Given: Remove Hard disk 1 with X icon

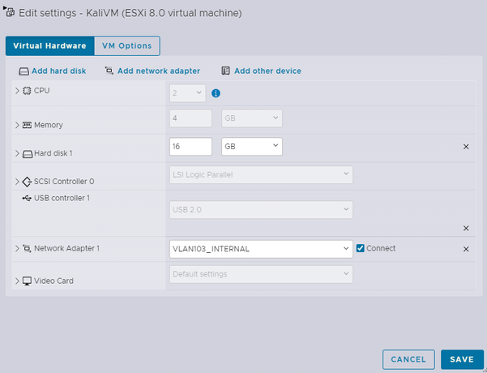Looking at the screenshot, I should [x=466, y=147].
